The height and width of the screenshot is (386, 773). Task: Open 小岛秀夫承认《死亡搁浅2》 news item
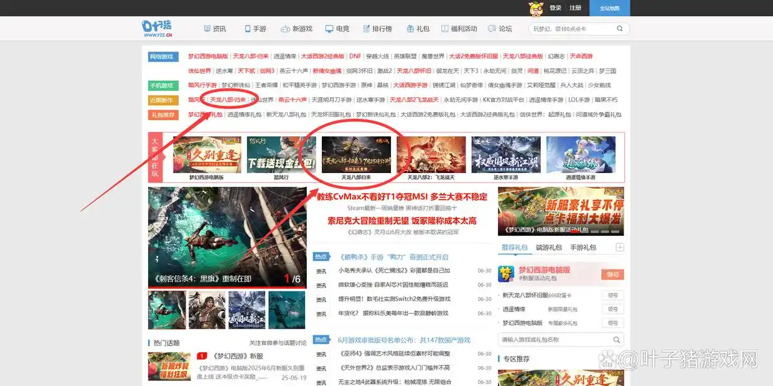click(394, 271)
